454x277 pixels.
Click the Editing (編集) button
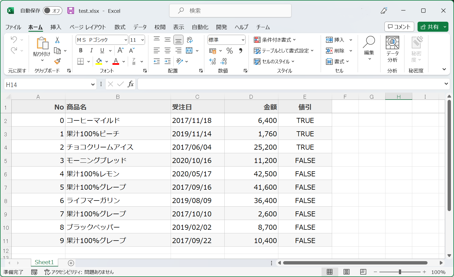pyautogui.click(x=369, y=48)
